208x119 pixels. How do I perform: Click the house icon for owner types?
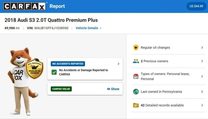(x=136, y=76)
